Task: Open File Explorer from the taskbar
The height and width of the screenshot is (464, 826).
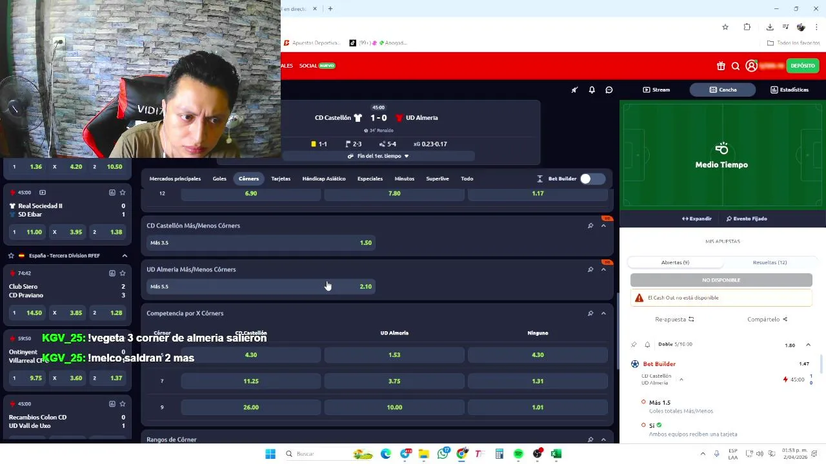Action: [x=424, y=454]
